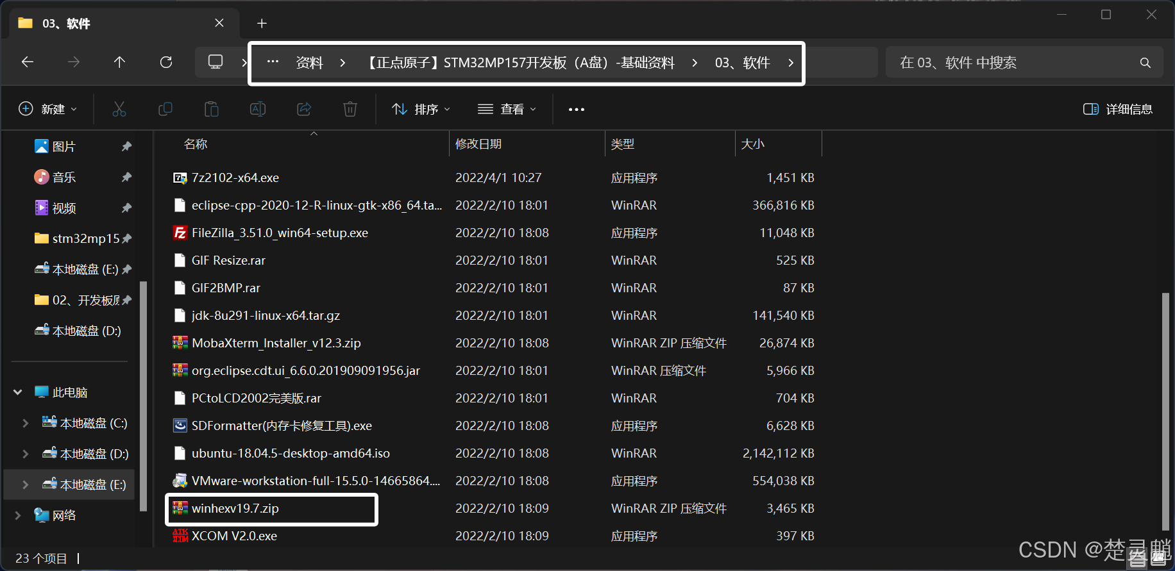
Task: Expand the 网络 tree node
Action: tap(18, 515)
